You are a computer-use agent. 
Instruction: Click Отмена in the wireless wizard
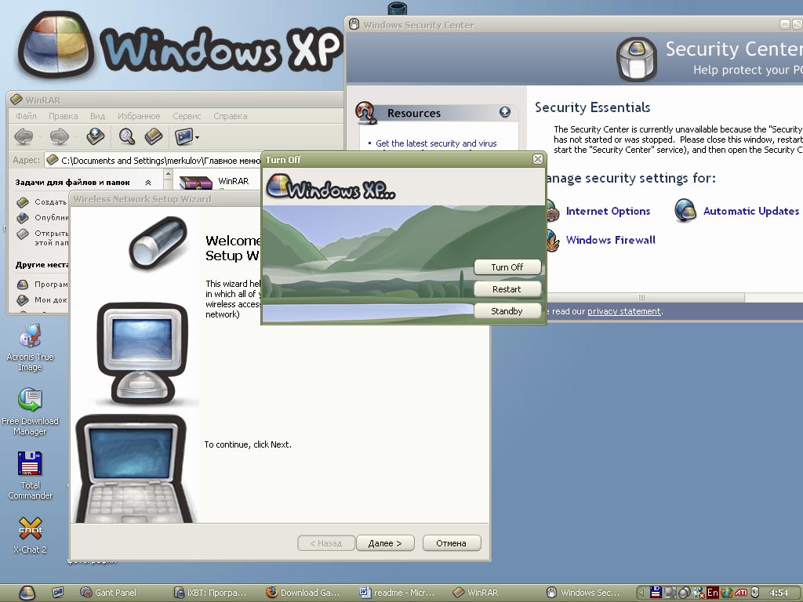point(451,543)
